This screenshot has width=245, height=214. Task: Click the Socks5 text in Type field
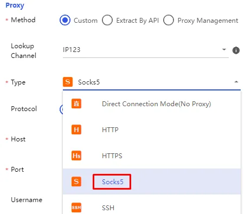[x=89, y=82]
